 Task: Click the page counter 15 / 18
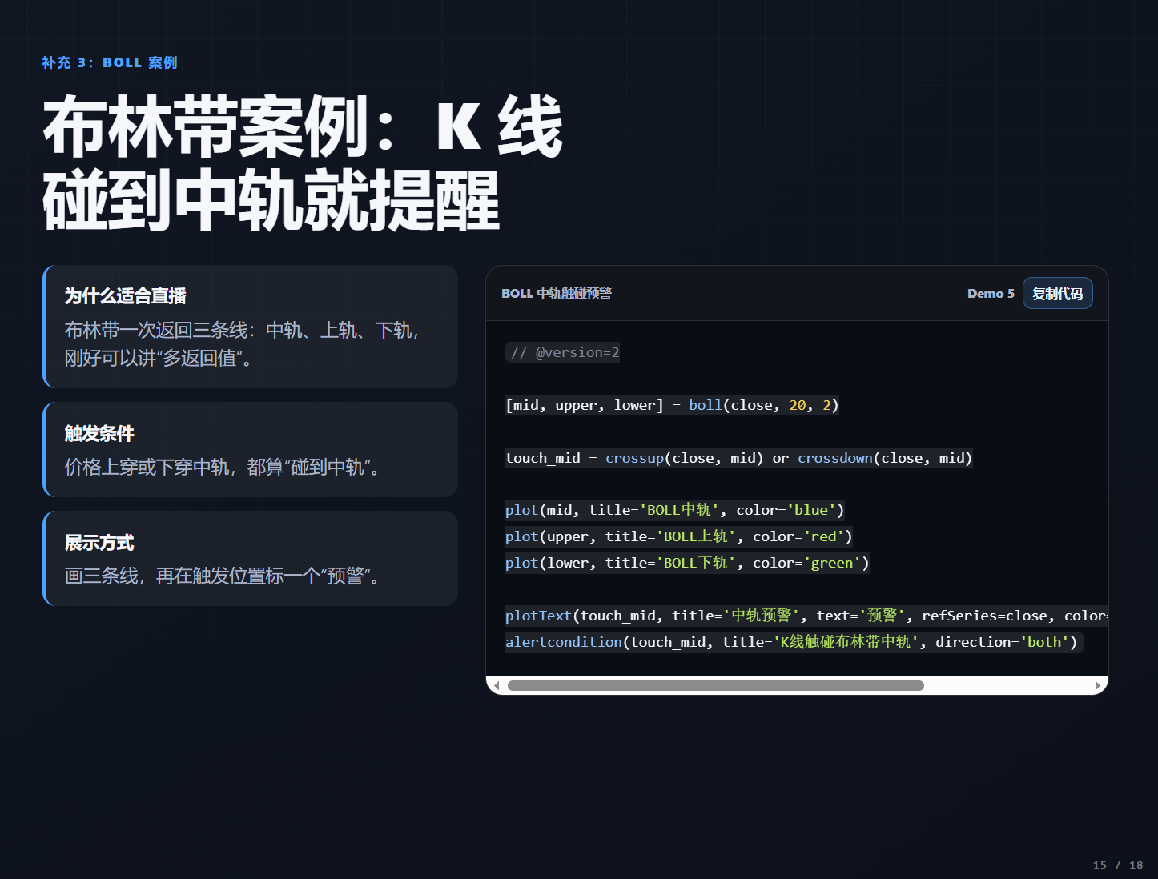pyautogui.click(x=1118, y=865)
